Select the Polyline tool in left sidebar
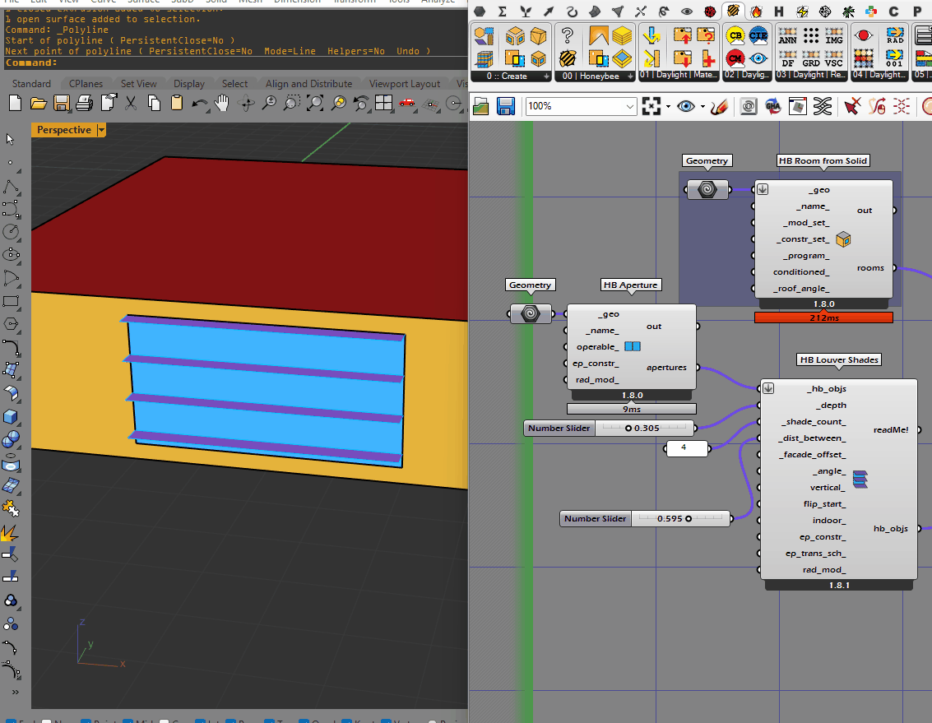932x723 pixels. pos(11,187)
